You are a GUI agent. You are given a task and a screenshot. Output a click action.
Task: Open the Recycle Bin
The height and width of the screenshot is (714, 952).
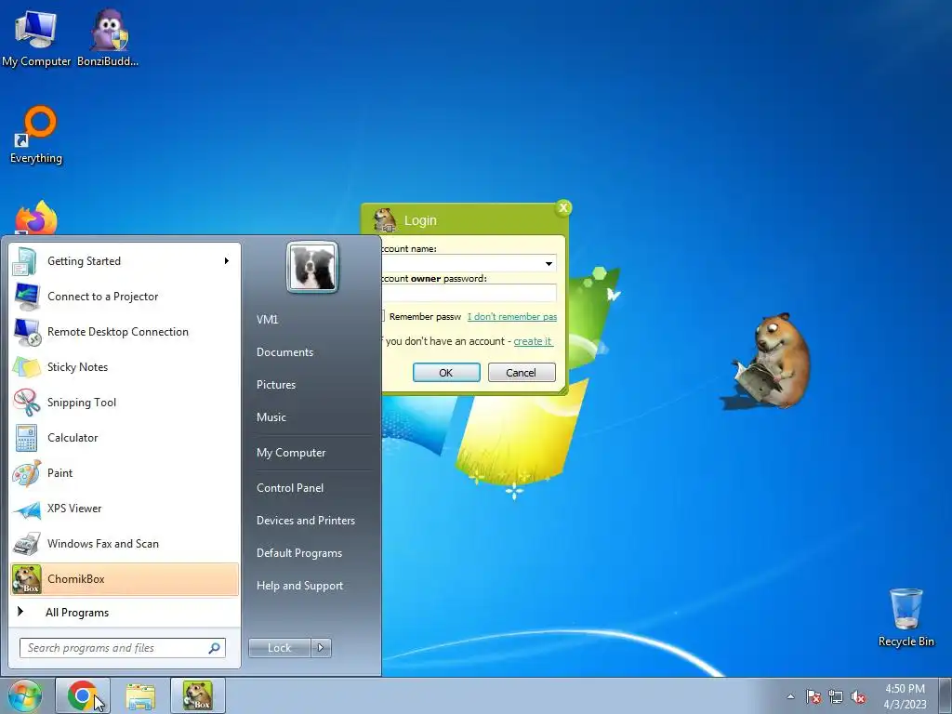(906, 617)
